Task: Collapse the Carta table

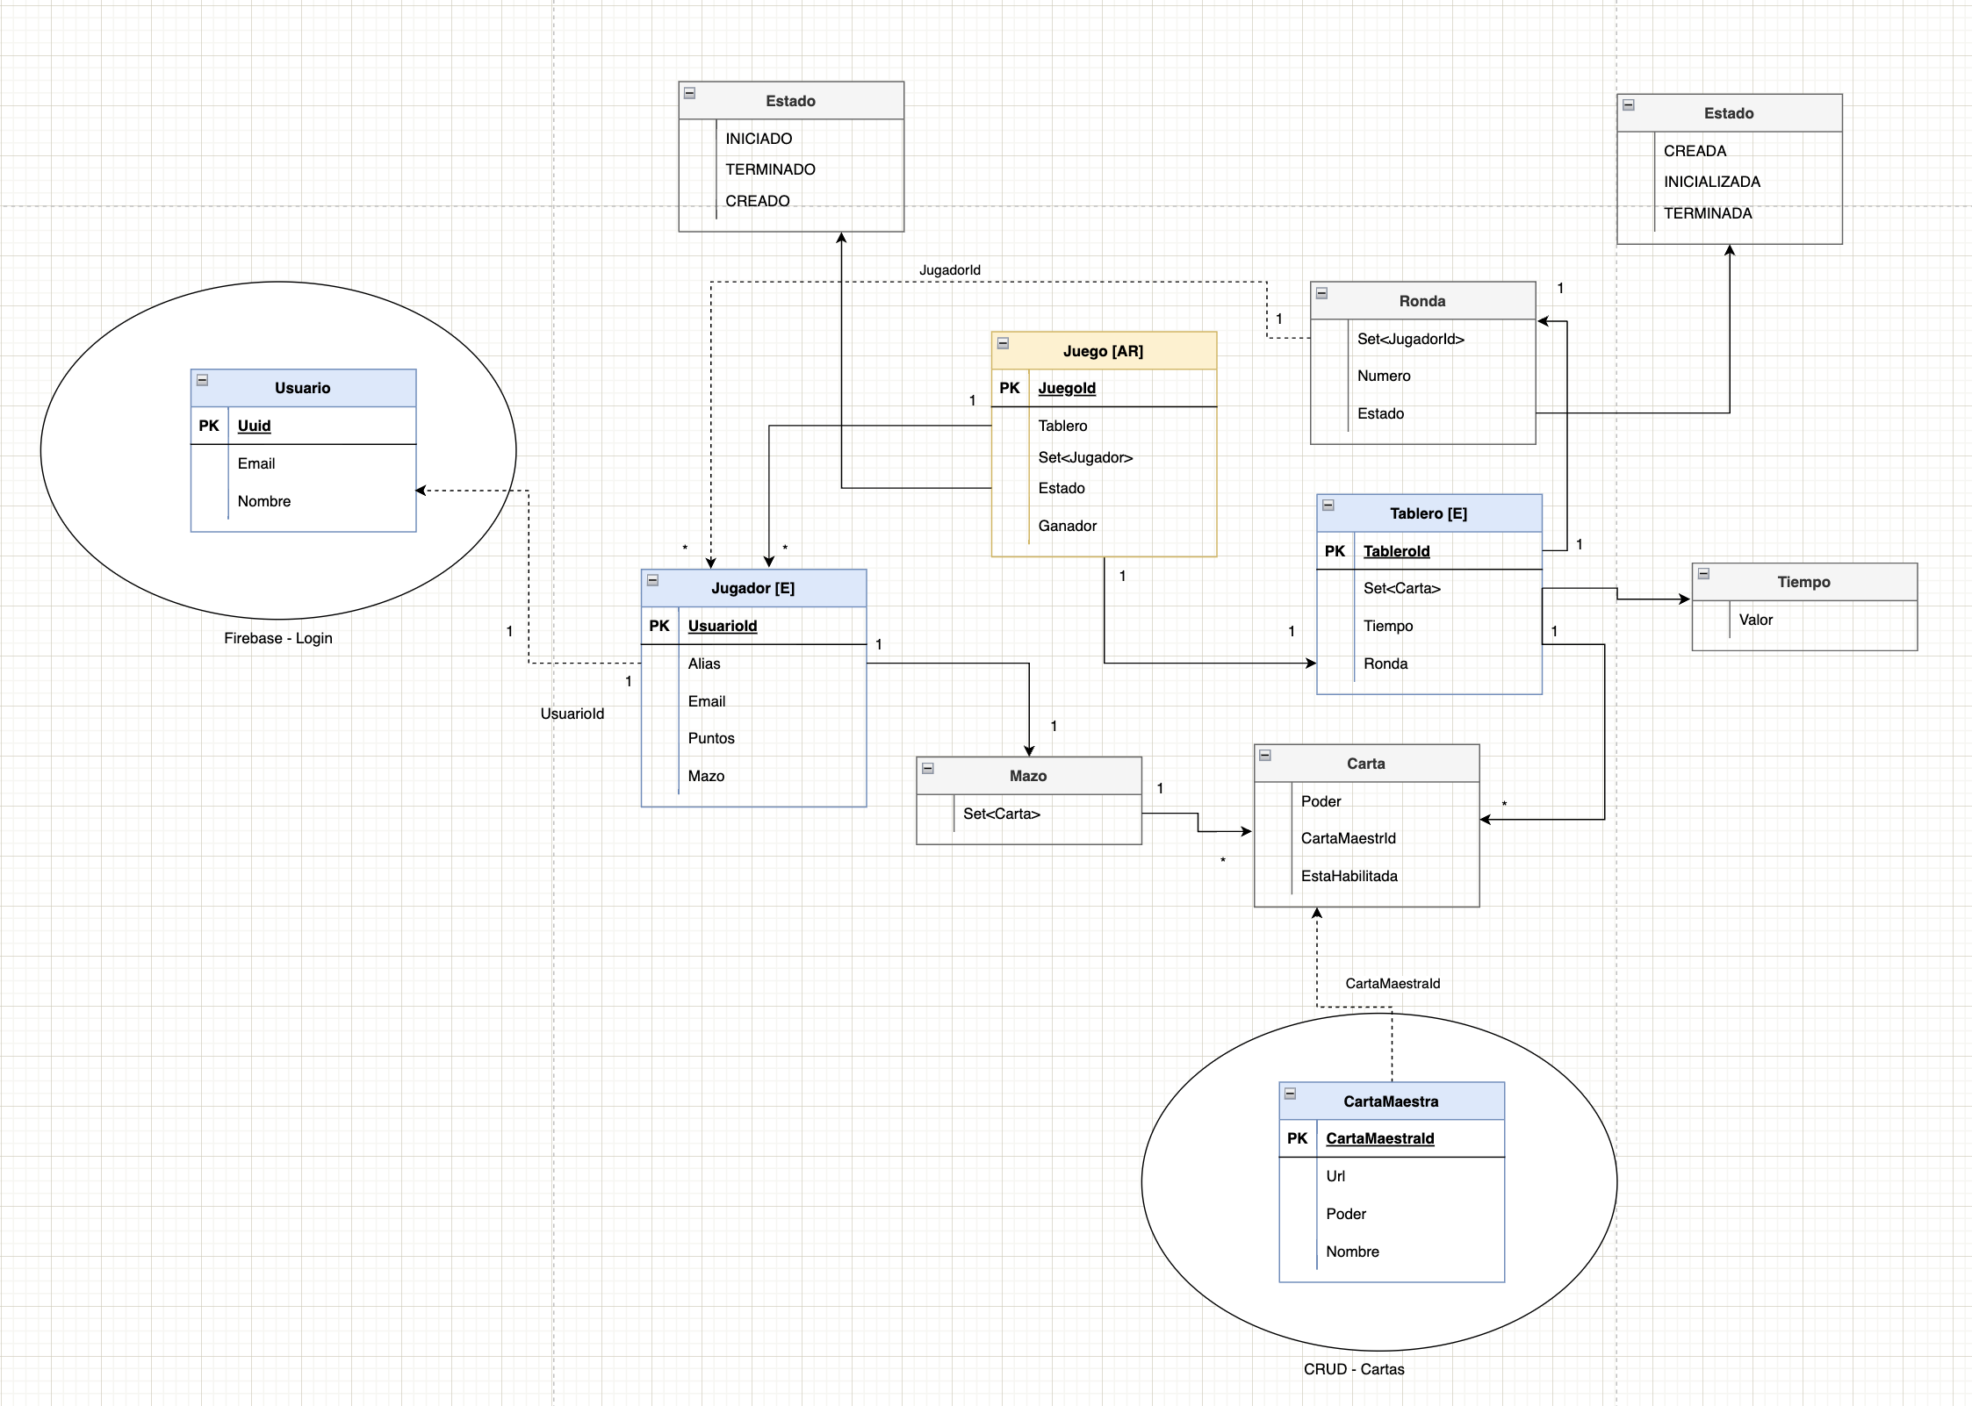Action: tap(1265, 755)
